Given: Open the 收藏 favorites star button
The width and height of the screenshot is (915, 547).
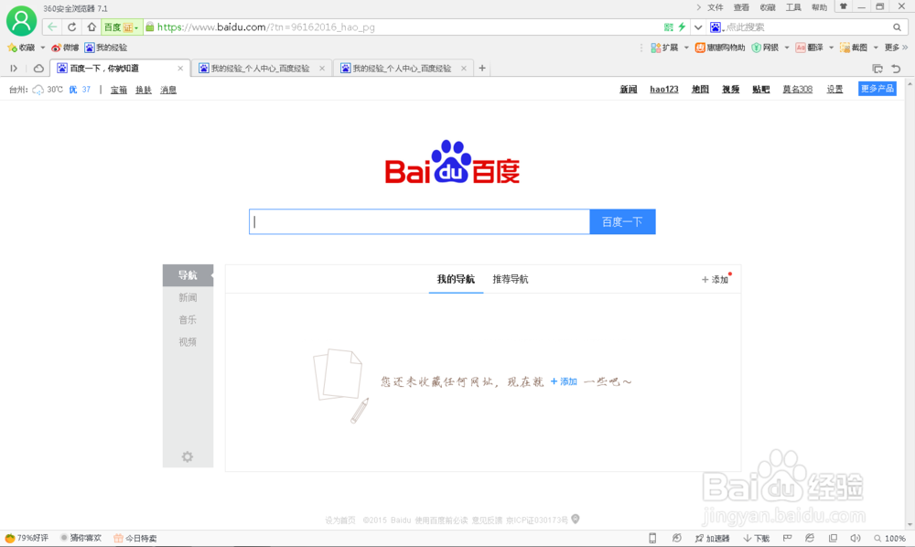Looking at the screenshot, I should [x=21, y=48].
